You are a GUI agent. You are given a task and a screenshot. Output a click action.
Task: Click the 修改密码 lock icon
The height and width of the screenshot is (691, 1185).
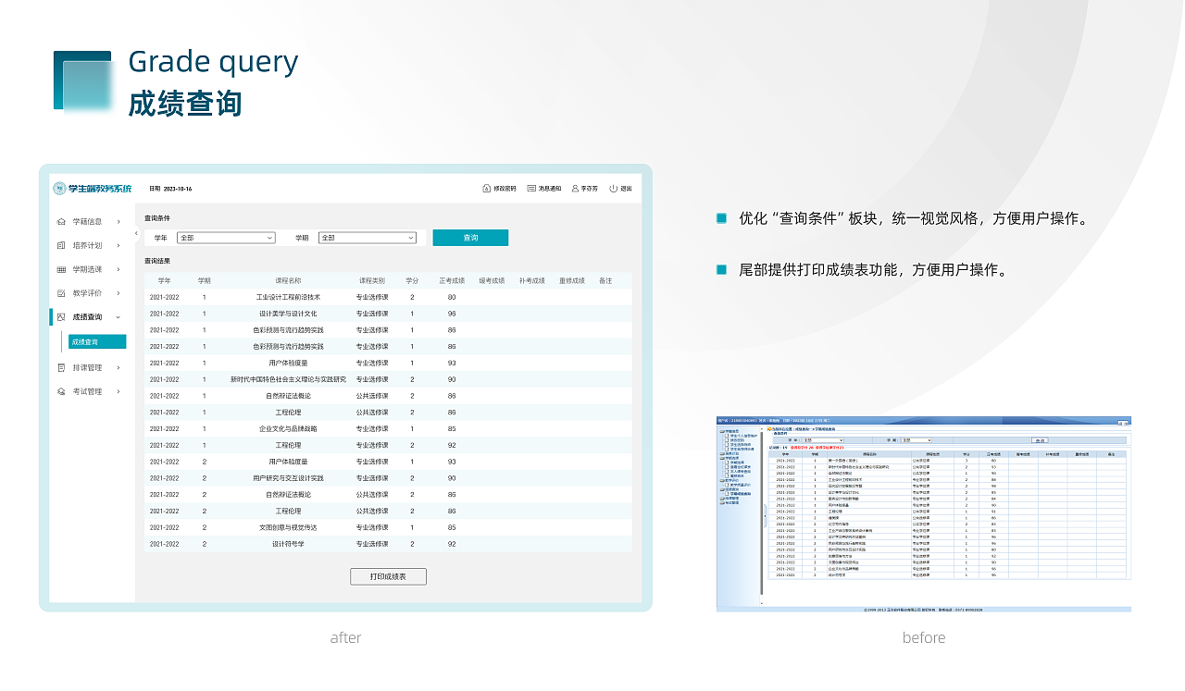(487, 189)
